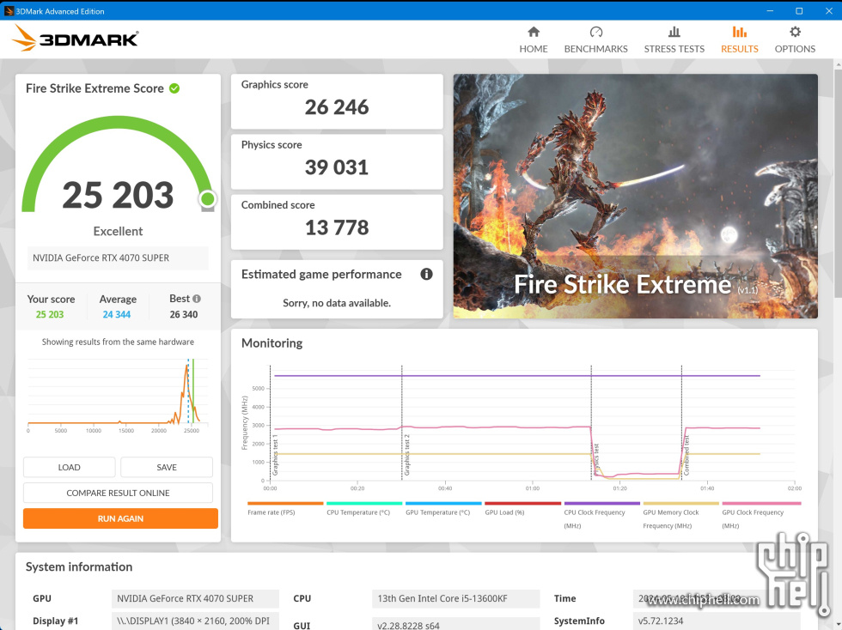Maximize the 3DMark window
The width and height of the screenshot is (842, 630).
(799, 11)
